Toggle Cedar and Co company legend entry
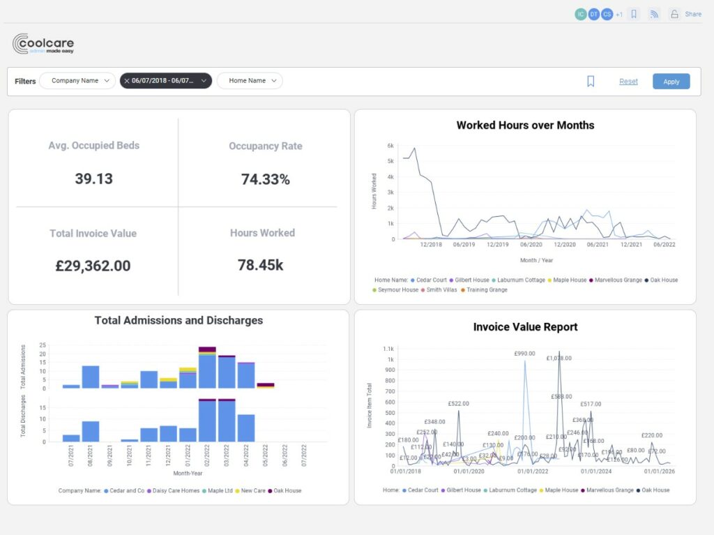Image resolution: width=714 pixels, height=535 pixels. (x=124, y=491)
